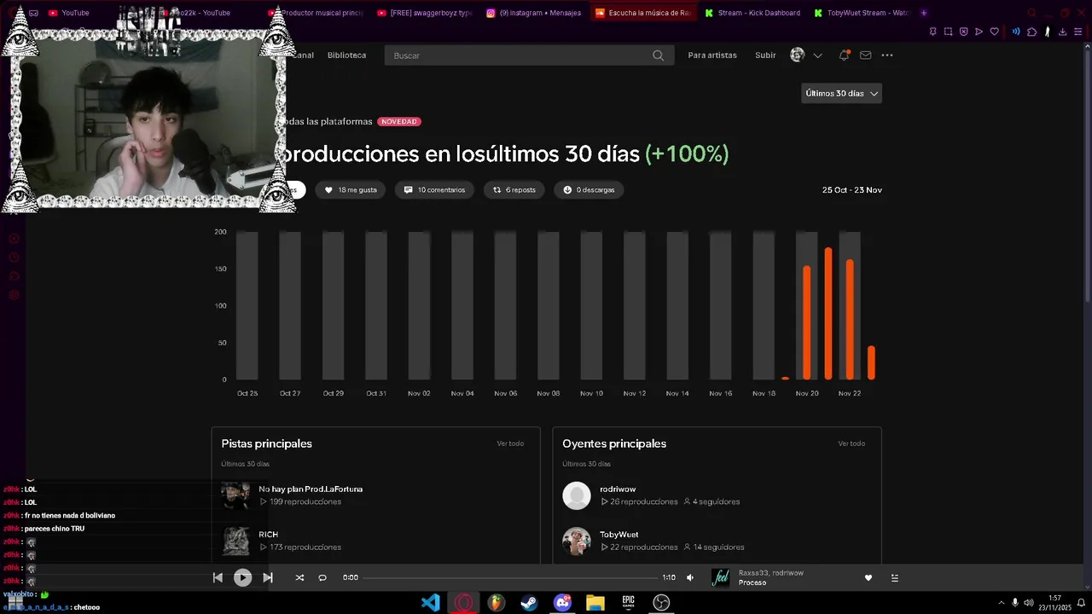Switch to the TobyWuet Stream tab
The width and height of the screenshot is (1092, 614).
[862, 13]
